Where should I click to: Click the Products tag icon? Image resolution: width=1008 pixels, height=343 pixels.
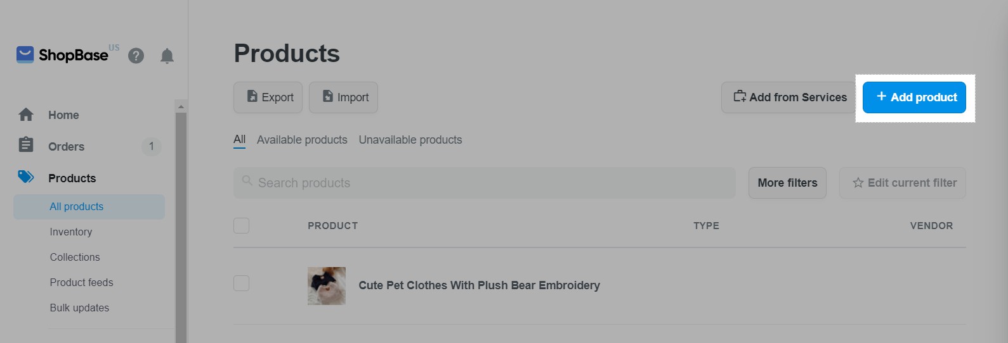[26, 177]
